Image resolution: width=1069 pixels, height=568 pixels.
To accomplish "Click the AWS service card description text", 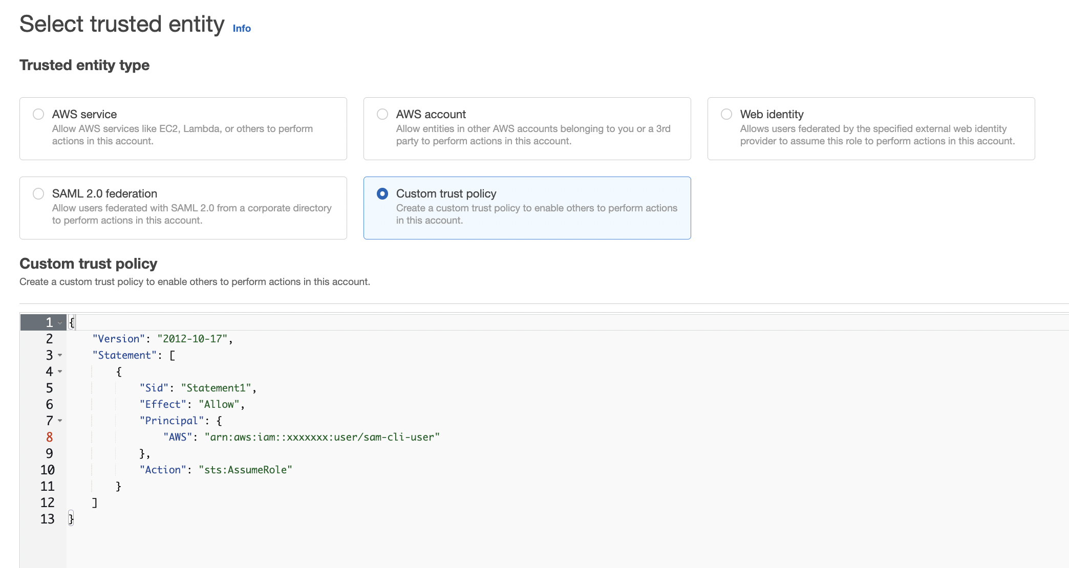I will (182, 135).
